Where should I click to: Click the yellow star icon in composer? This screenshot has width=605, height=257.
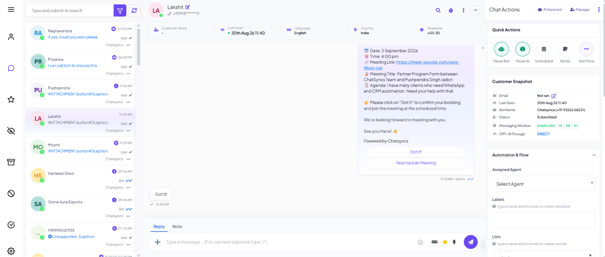point(445,242)
